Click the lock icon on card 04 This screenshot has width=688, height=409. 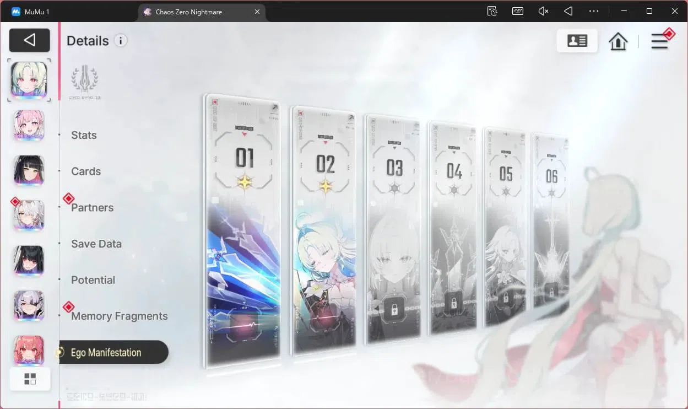[x=453, y=304]
